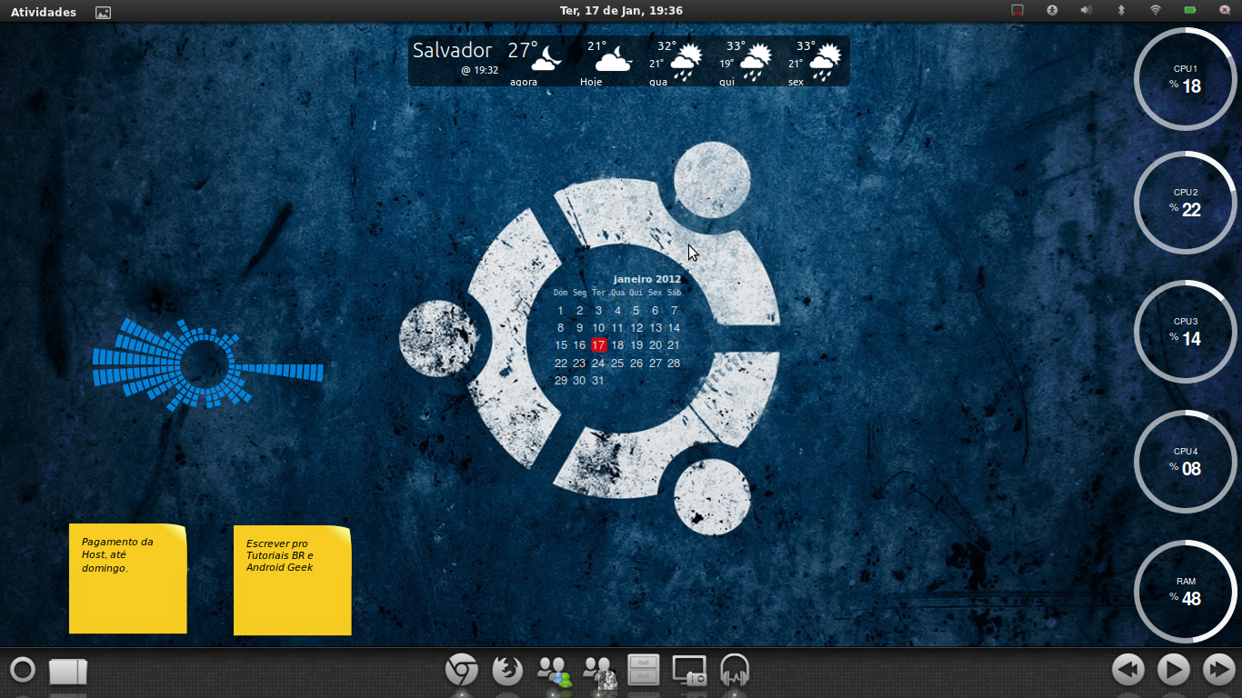
Task: Open the Atividades overview
Action: click(44, 12)
